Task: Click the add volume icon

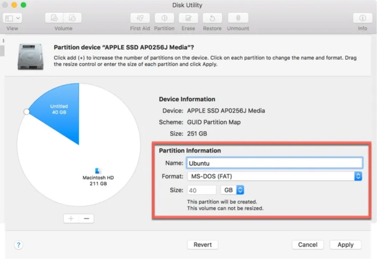Action: 55,18
